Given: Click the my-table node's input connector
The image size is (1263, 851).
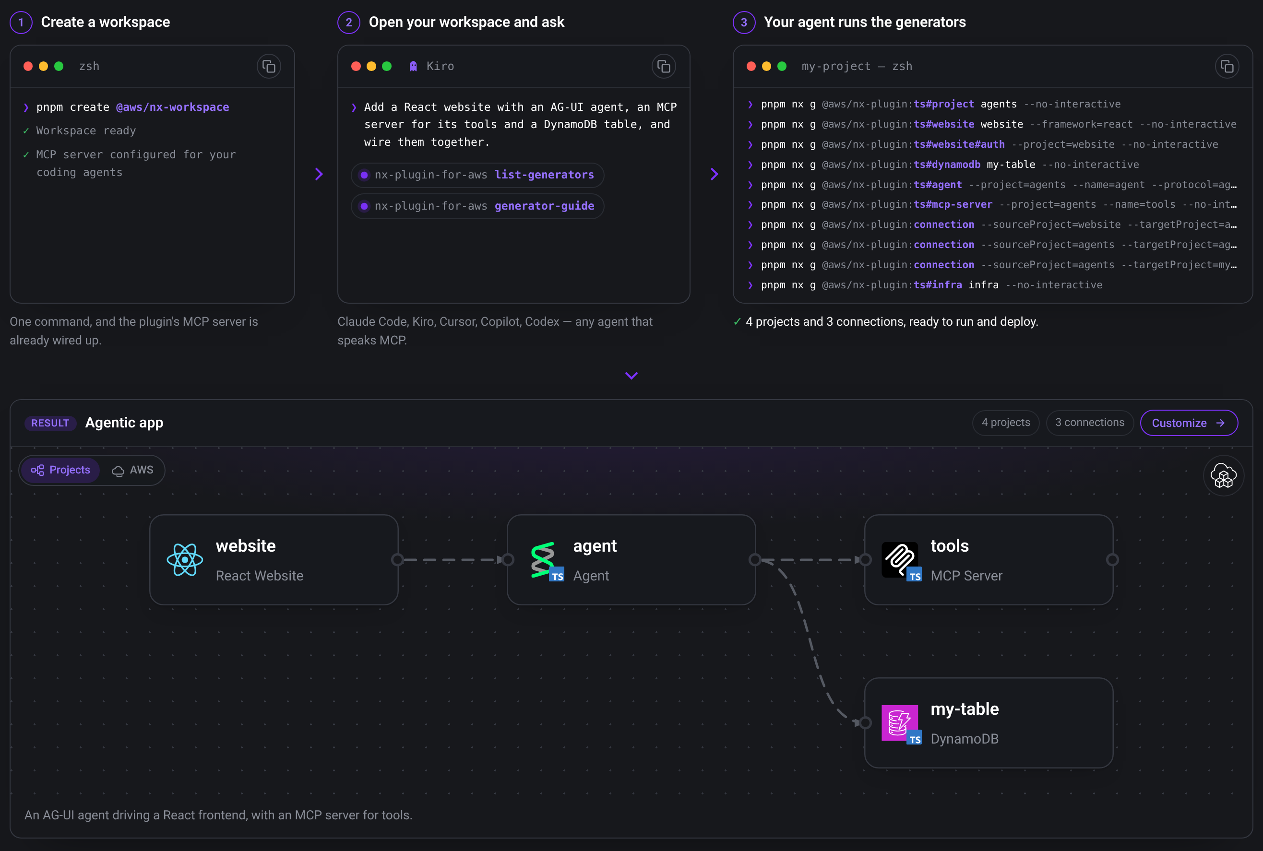Looking at the screenshot, I should point(865,723).
